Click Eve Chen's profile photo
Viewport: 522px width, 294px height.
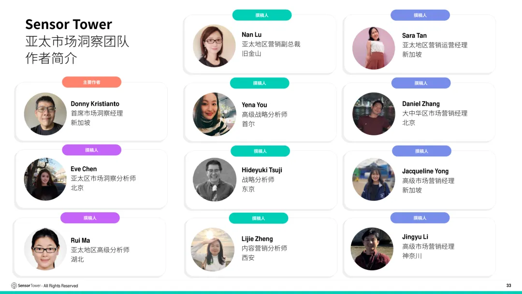click(45, 179)
